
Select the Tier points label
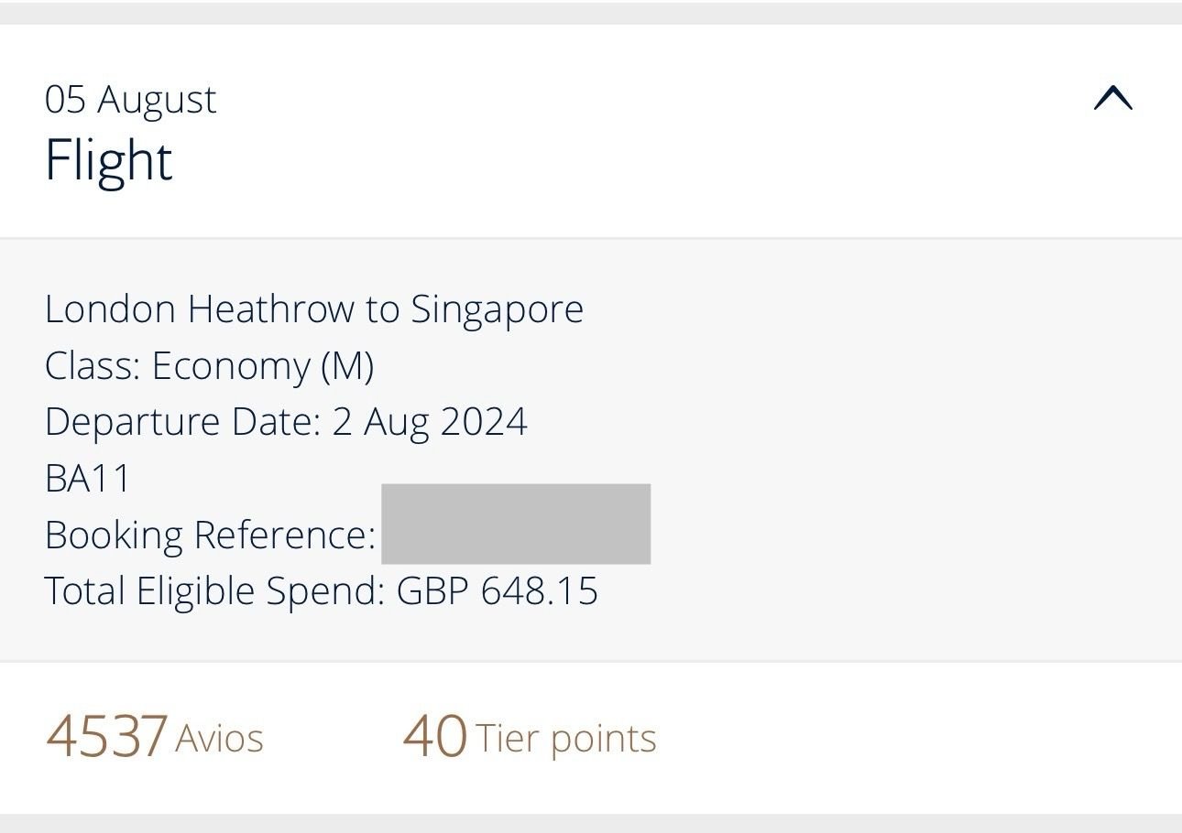tap(565, 739)
